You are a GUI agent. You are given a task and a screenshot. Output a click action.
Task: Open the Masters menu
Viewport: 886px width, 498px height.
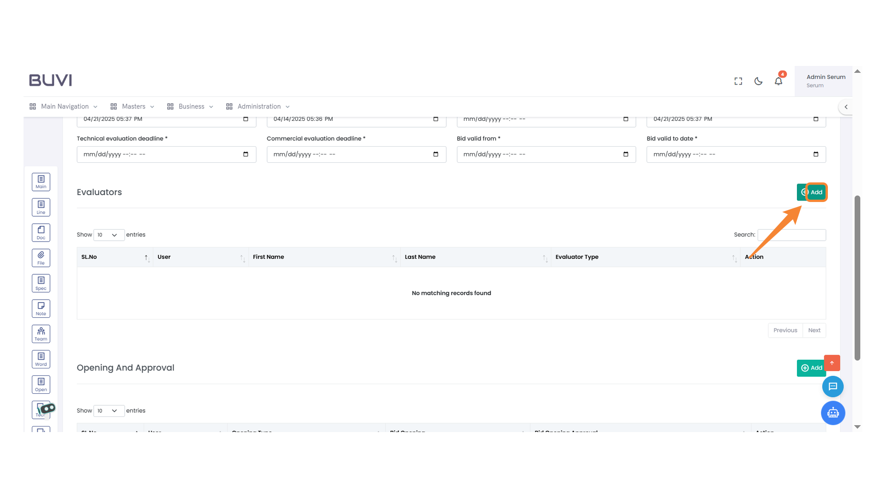pyautogui.click(x=133, y=107)
